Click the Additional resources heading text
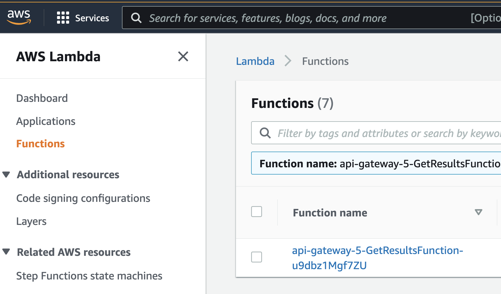The width and height of the screenshot is (501, 294). click(68, 175)
